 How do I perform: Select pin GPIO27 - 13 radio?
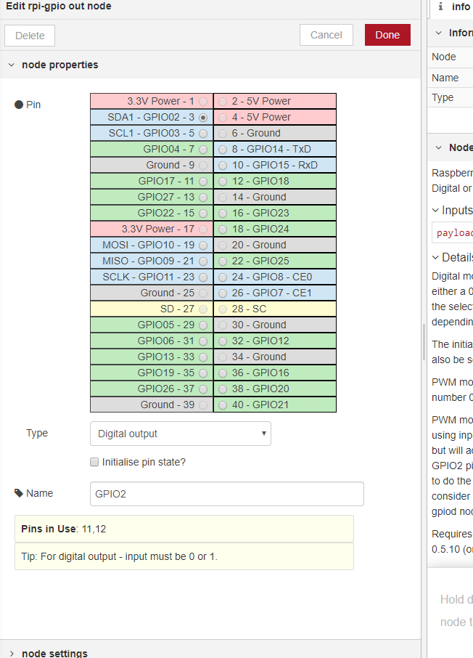(203, 198)
